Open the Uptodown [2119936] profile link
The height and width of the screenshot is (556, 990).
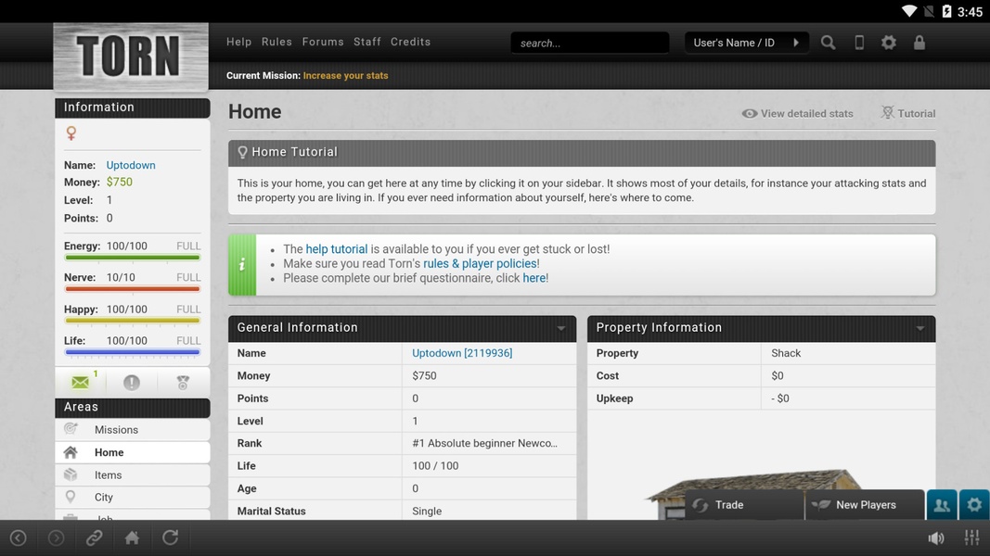click(x=462, y=353)
